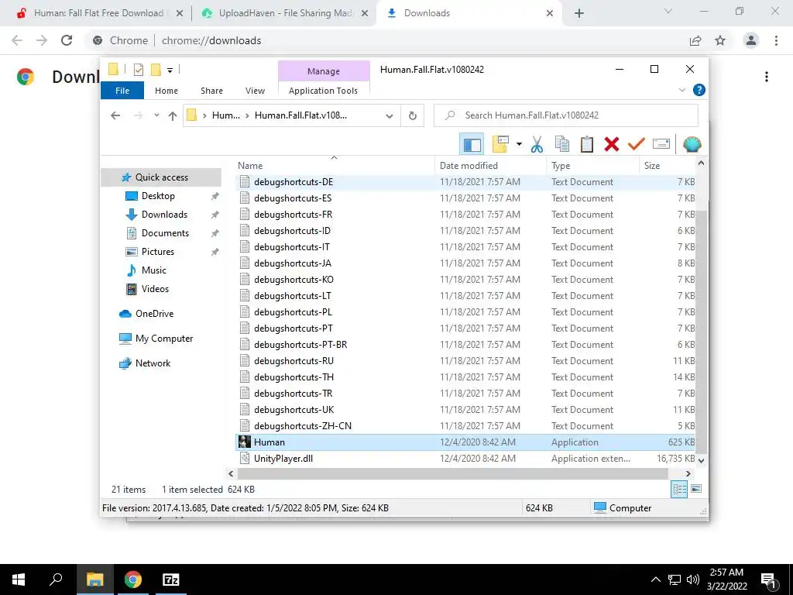Click the Search Human.Fall.Flat.v1080242 box

tap(566, 115)
